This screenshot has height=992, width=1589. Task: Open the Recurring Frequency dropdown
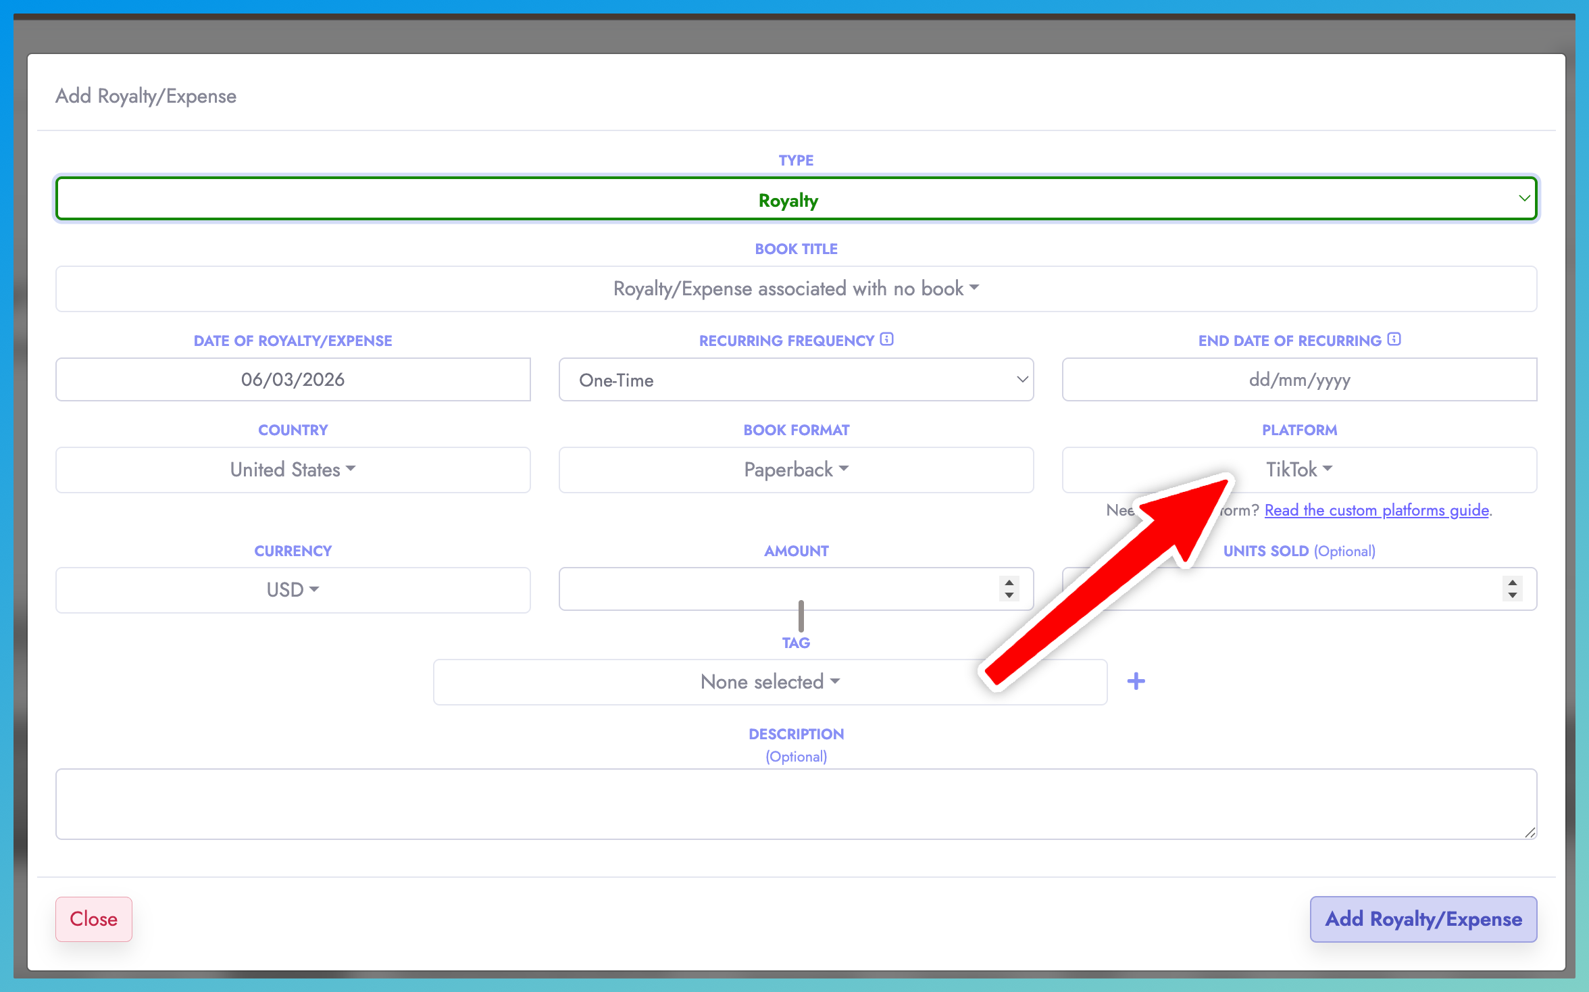[x=796, y=380]
